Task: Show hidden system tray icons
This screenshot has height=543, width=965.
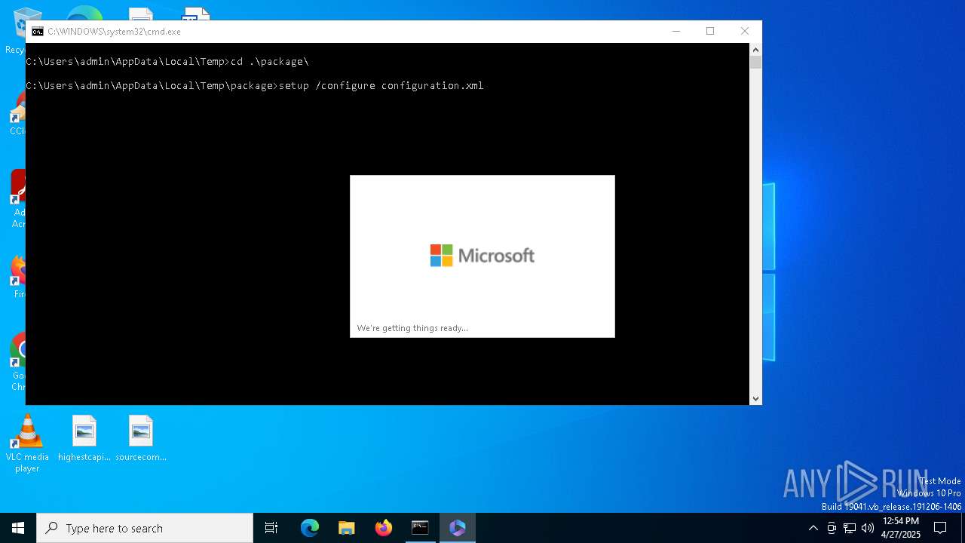Action: (x=813, y=528)
